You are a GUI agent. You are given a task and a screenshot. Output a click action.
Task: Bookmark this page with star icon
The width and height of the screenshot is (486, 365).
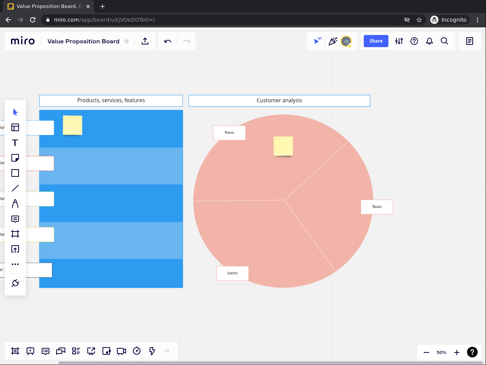419,20
